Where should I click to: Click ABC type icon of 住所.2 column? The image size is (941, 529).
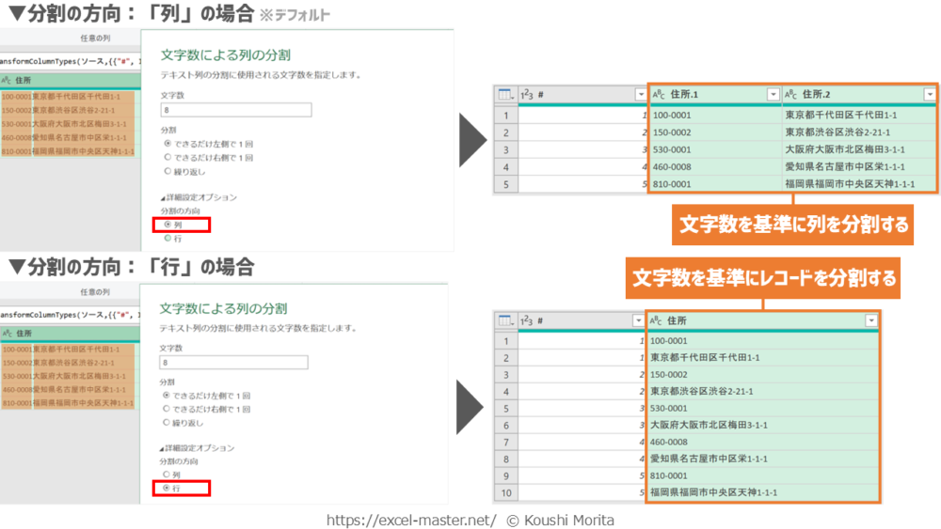(791, 94)
